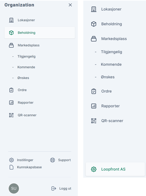Click the Kunnskapsbase document icon
The height and width of the screenshot is (196, 146).
pos(11,167)
